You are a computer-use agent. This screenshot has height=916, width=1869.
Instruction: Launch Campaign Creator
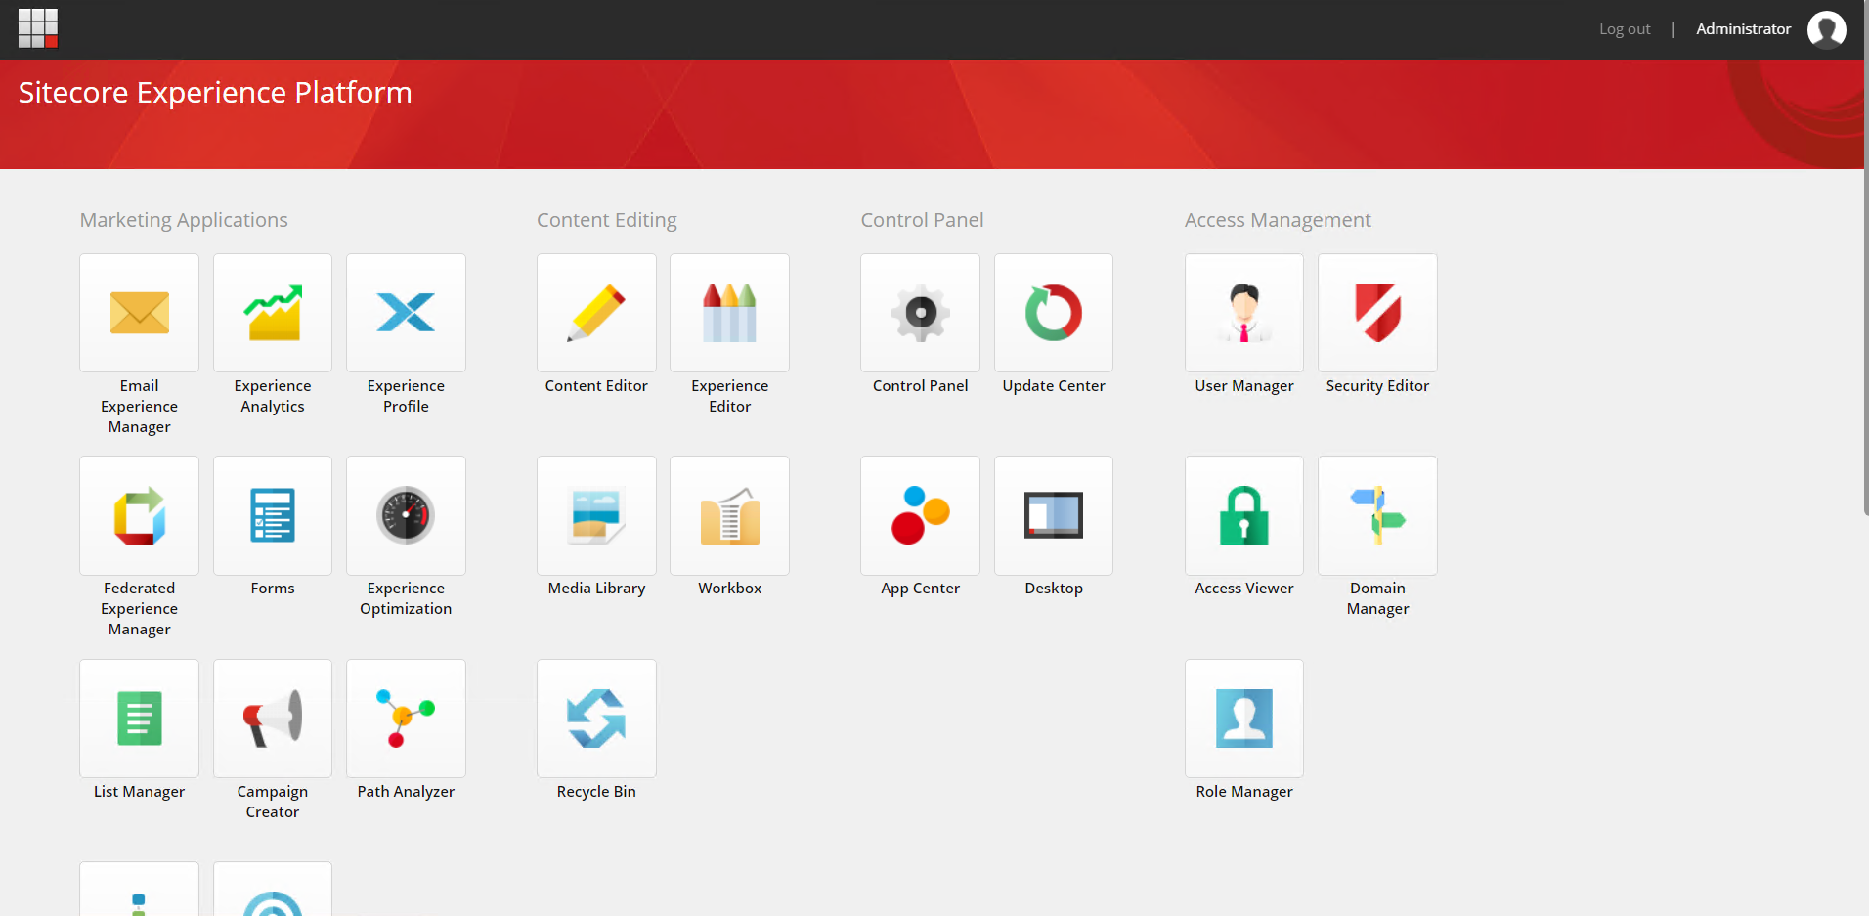click(273, 719)
